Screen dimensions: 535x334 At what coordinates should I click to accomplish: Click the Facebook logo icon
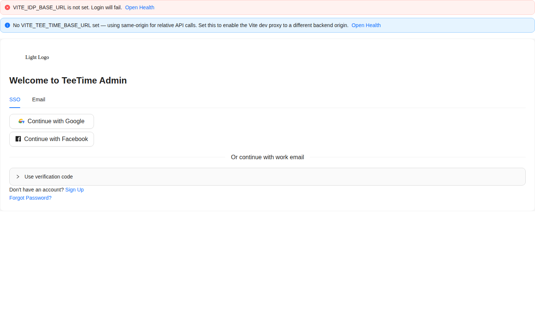pos(18,139)
